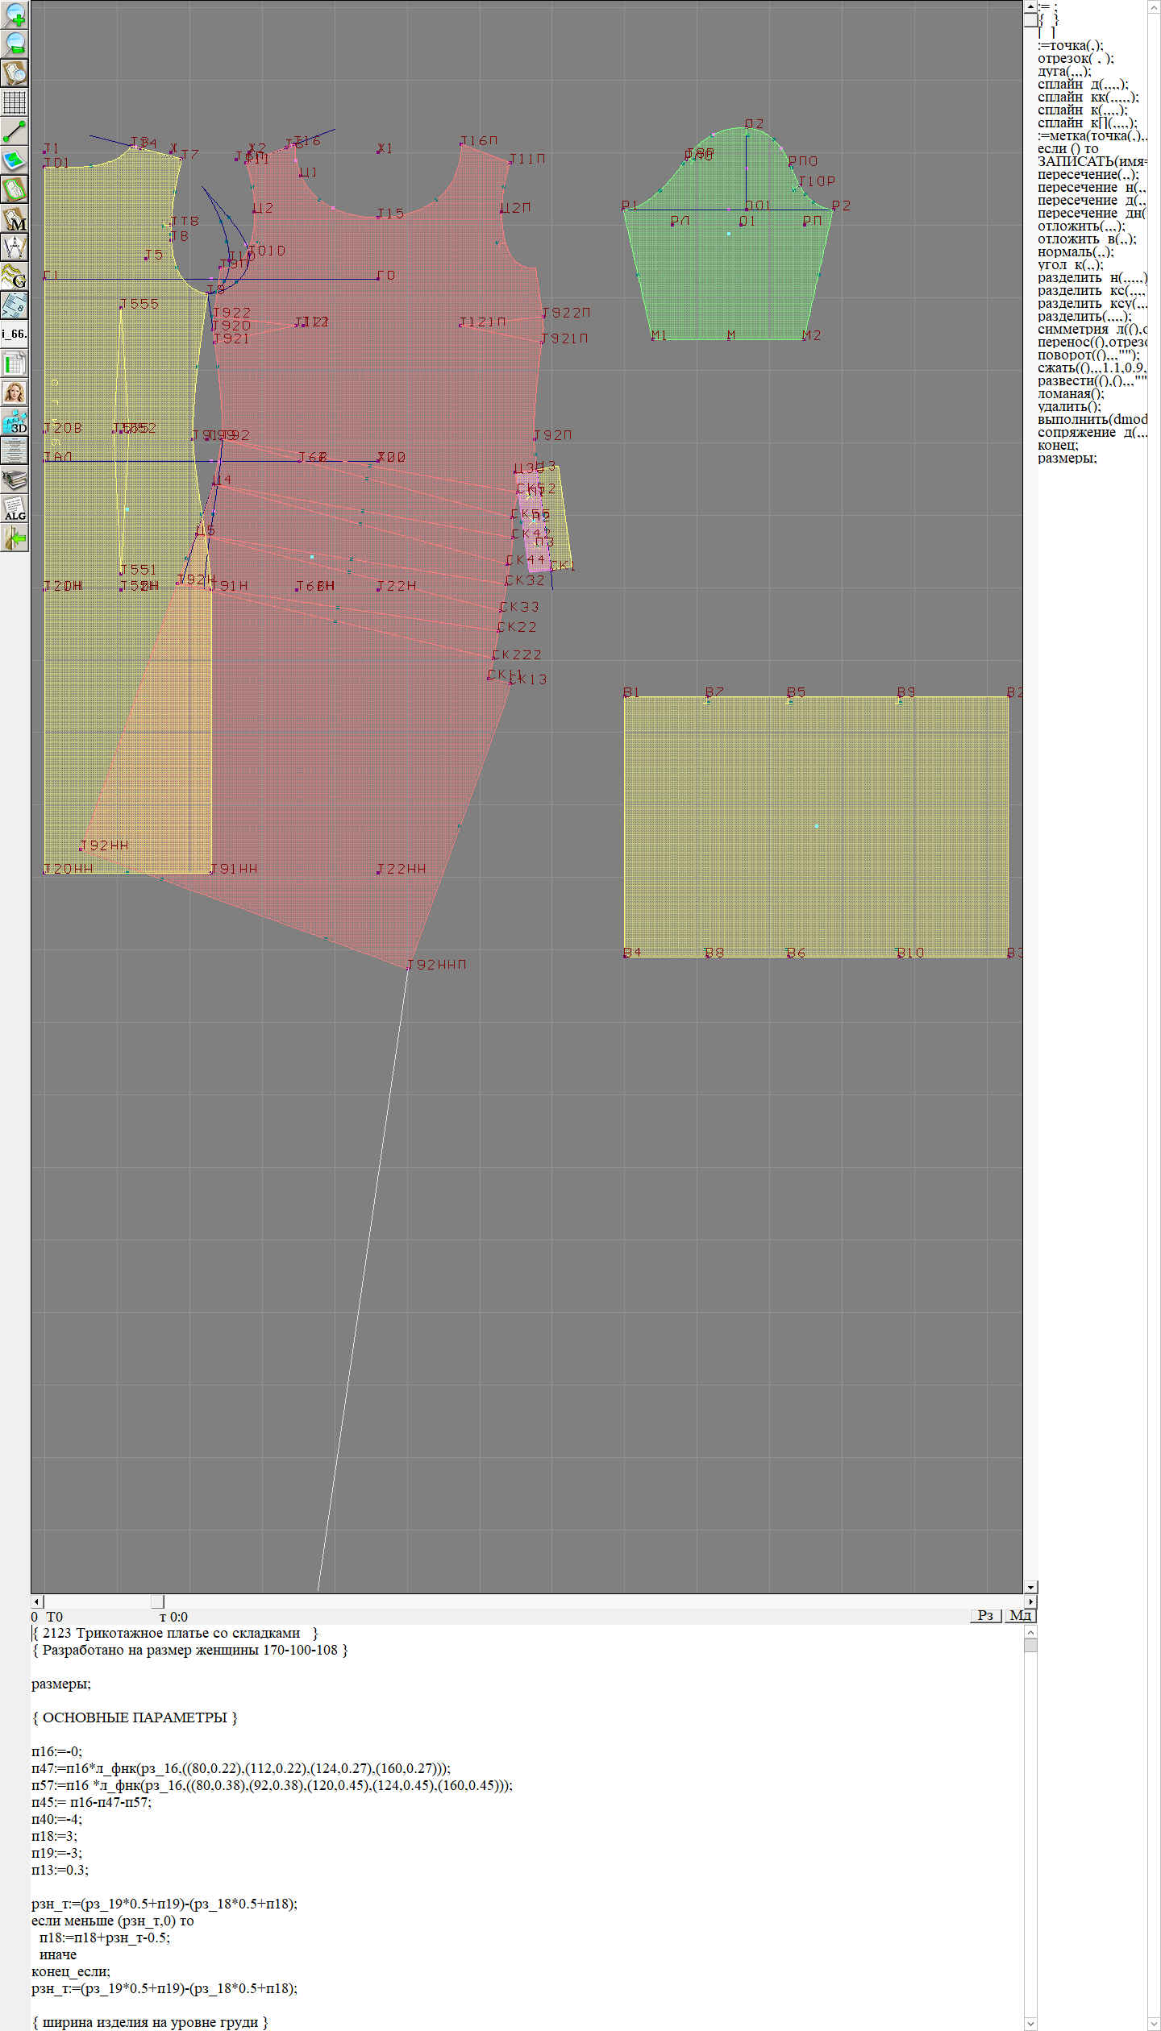Insert the 'отрезок( , );' operator from list
The width and height of the screenshot is (1161, 2031).
pyautogui.click(x=1075, y=58)
